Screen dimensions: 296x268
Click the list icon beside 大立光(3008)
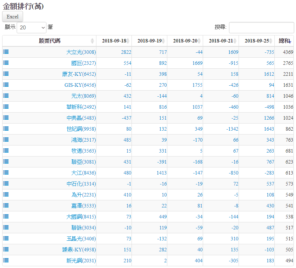coord(6,52)
